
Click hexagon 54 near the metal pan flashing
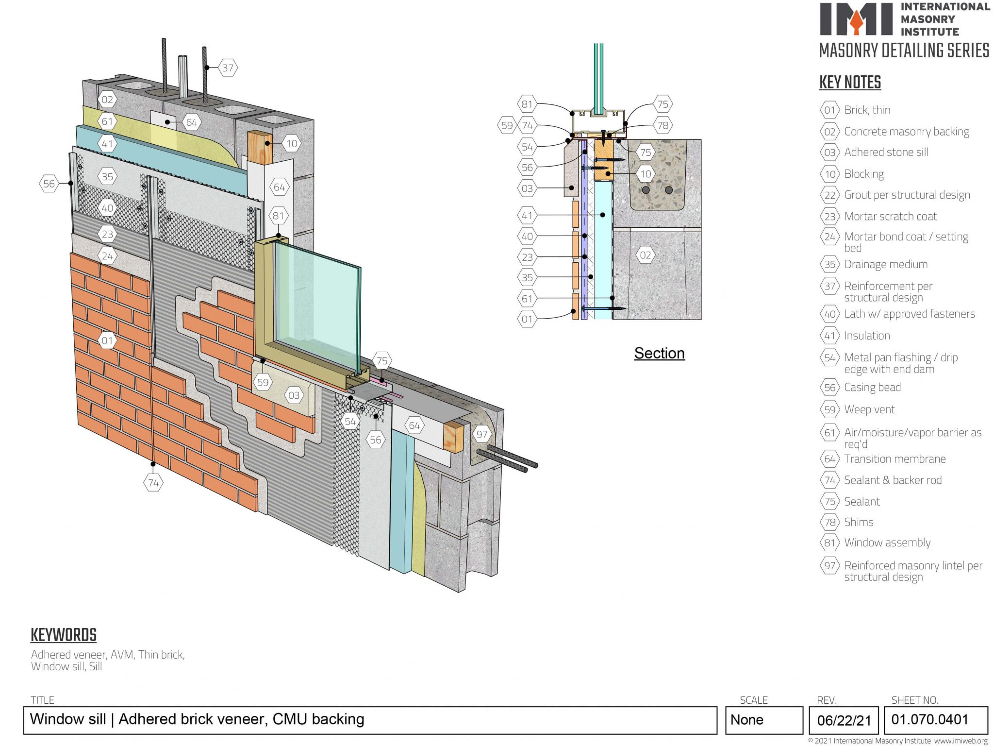[351, 422]
